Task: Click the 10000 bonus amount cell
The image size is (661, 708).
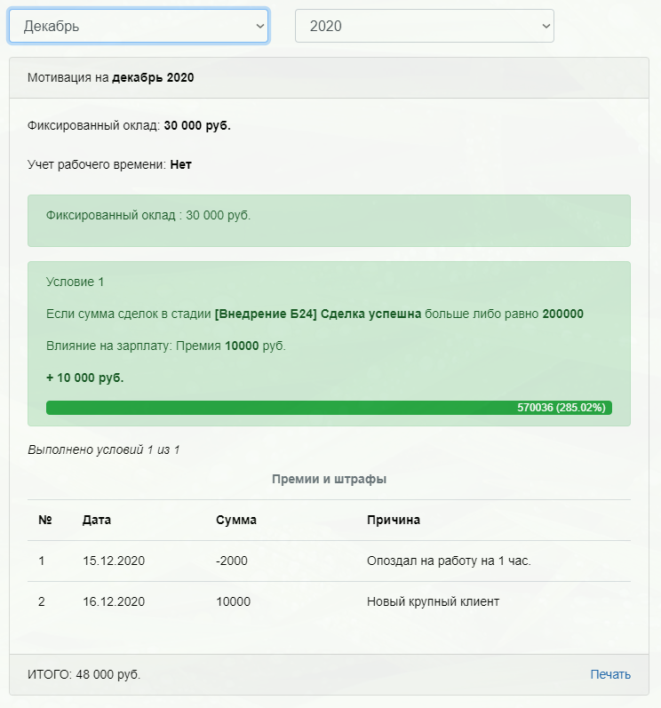Action: pos(233,601)
